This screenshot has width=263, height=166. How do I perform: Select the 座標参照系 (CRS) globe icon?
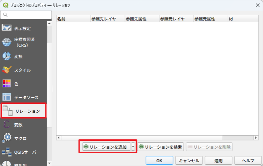tap(7, 42)
